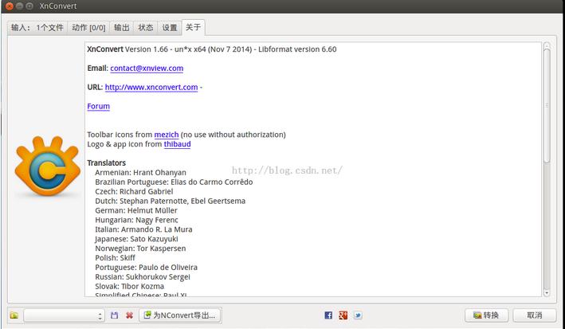Open the http://www.xnconvert.com link
Viewport: 565px width, 329px height.
point(151,87)
